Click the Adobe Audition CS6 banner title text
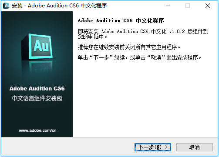Viewport: 219px width, 157px height. (37, 88)
